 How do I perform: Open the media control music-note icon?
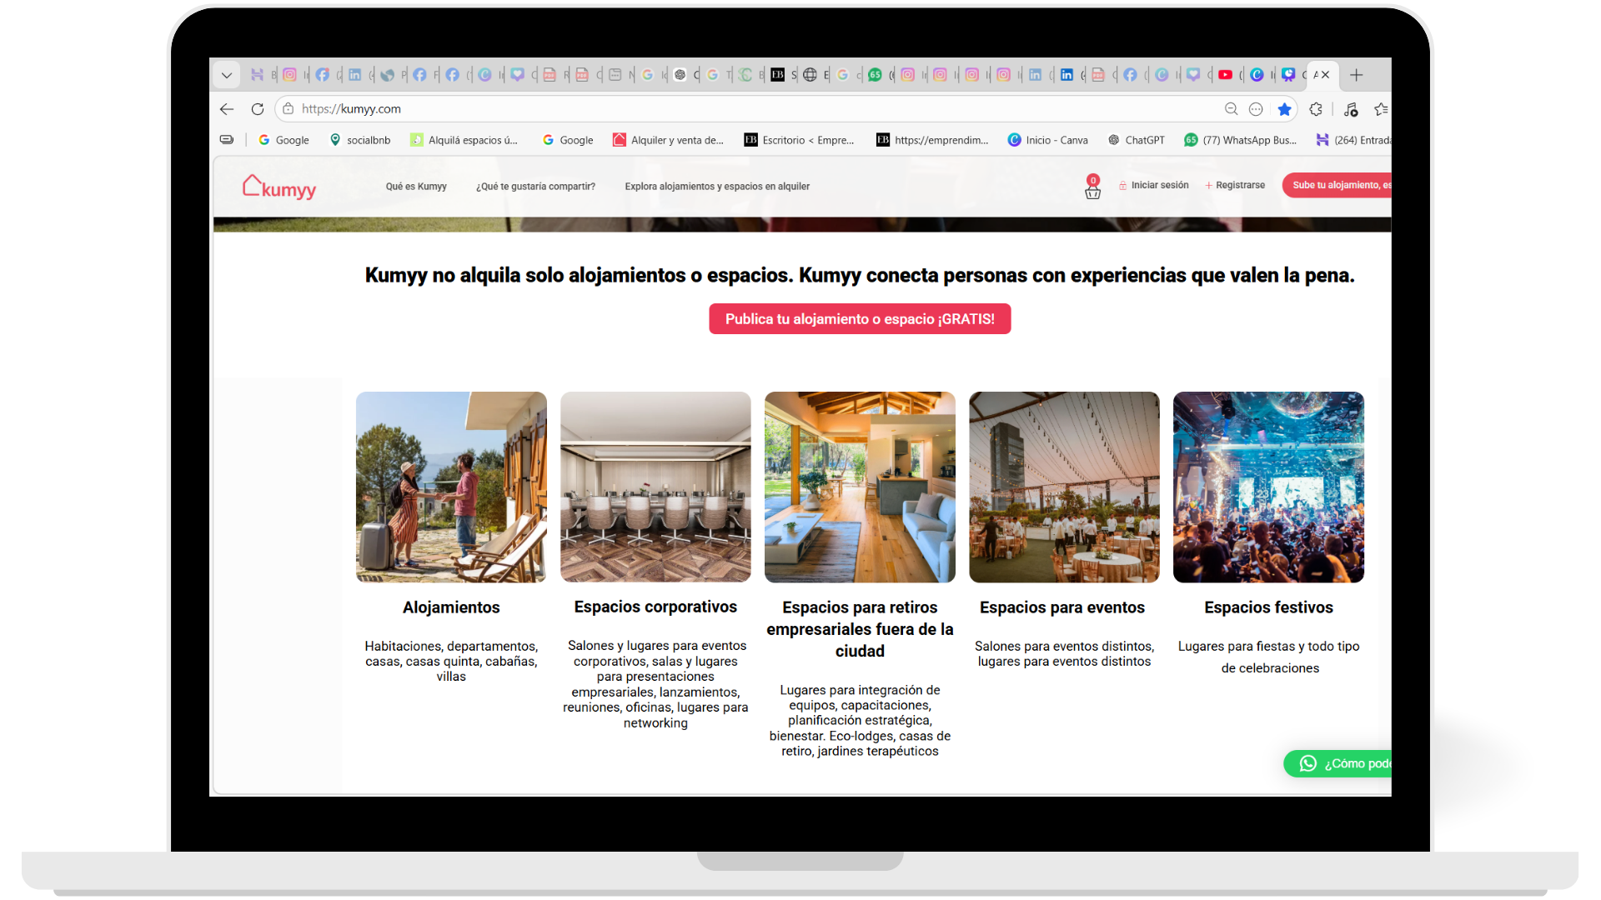coord(1351,109)
